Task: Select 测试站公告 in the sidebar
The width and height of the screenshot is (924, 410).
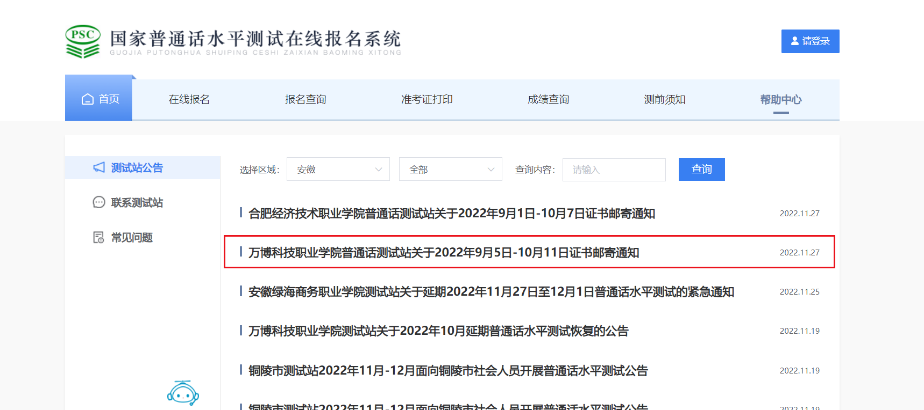Action: 143,167
